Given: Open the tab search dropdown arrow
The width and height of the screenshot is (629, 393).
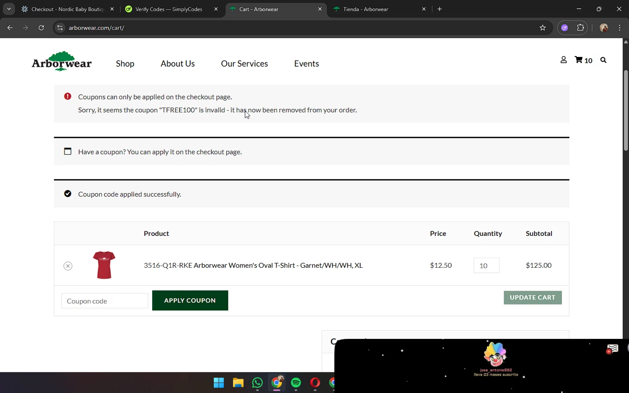Looking at the screenshot, I should tap(9, 9).
